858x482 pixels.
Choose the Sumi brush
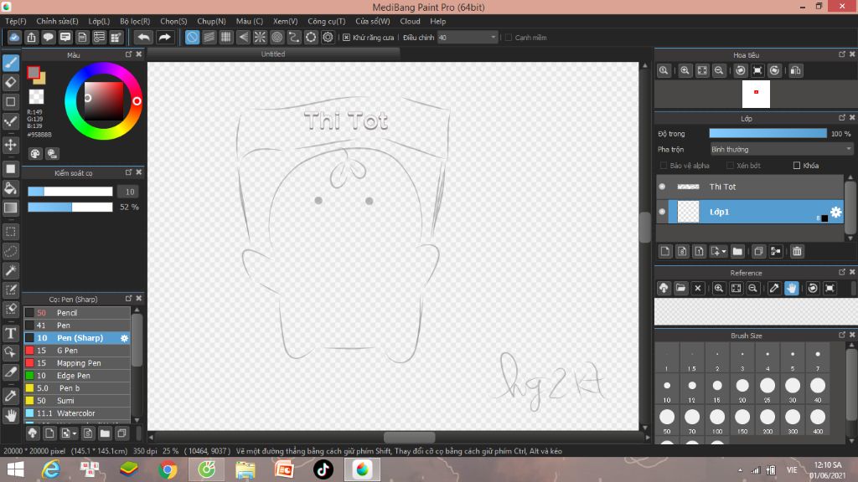(77, 401)
